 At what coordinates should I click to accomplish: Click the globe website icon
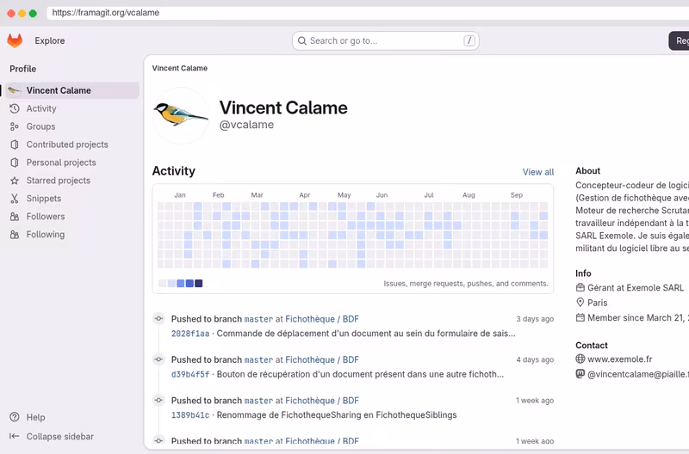coord(580,359)
